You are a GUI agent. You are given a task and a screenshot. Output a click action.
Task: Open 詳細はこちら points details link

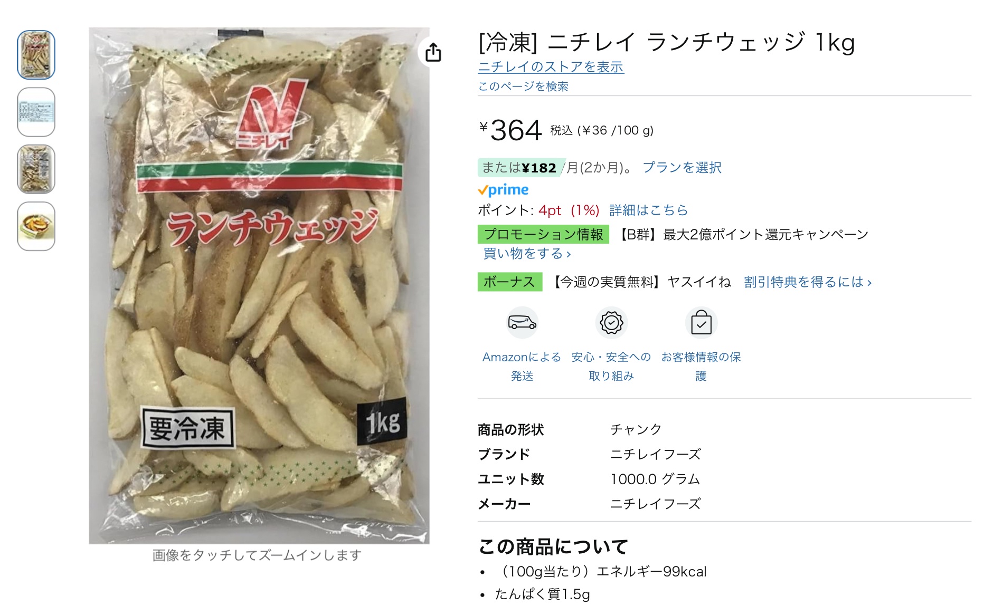point(648,210)
